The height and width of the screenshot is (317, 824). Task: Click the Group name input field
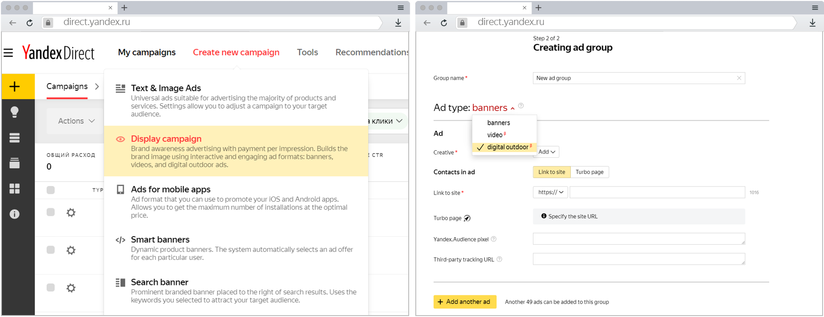point(639,78)
